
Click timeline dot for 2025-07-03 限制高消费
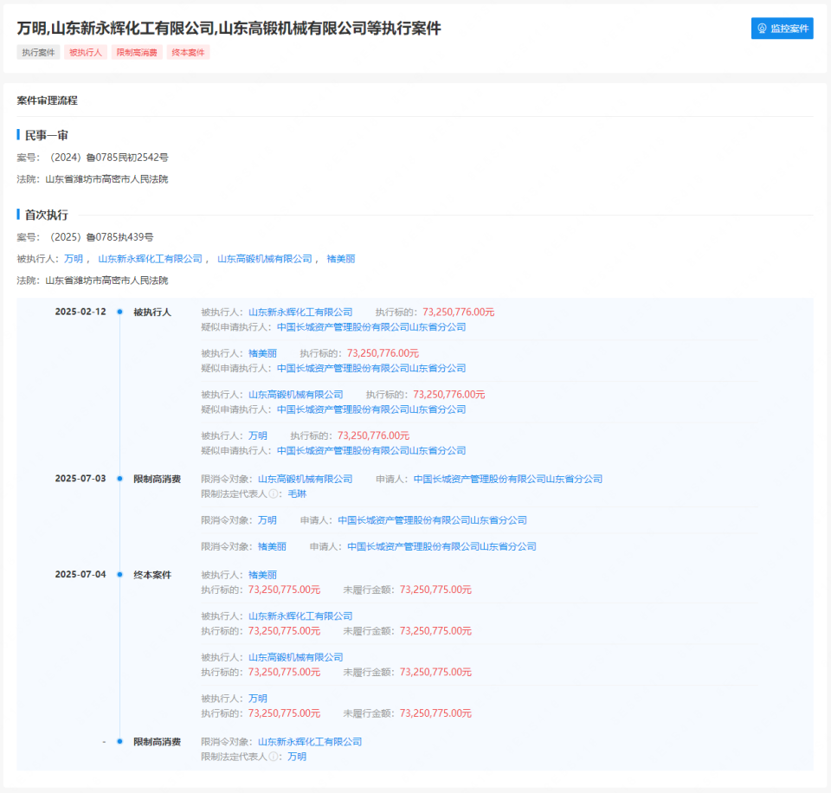[x=119, y=479]
